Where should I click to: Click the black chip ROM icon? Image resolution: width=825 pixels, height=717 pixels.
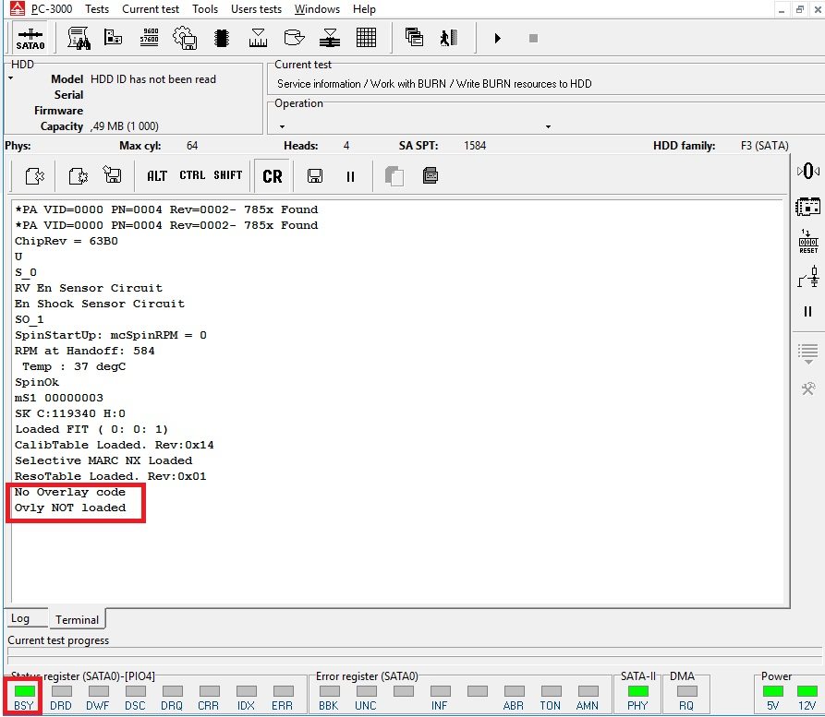pyautogui.click(x=222, y=38)
